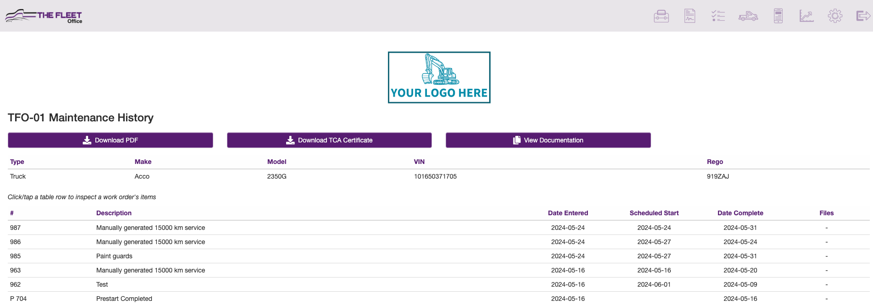Click the Rego column header
Viewport: 873px width, 305px height.
pos(715,162)
